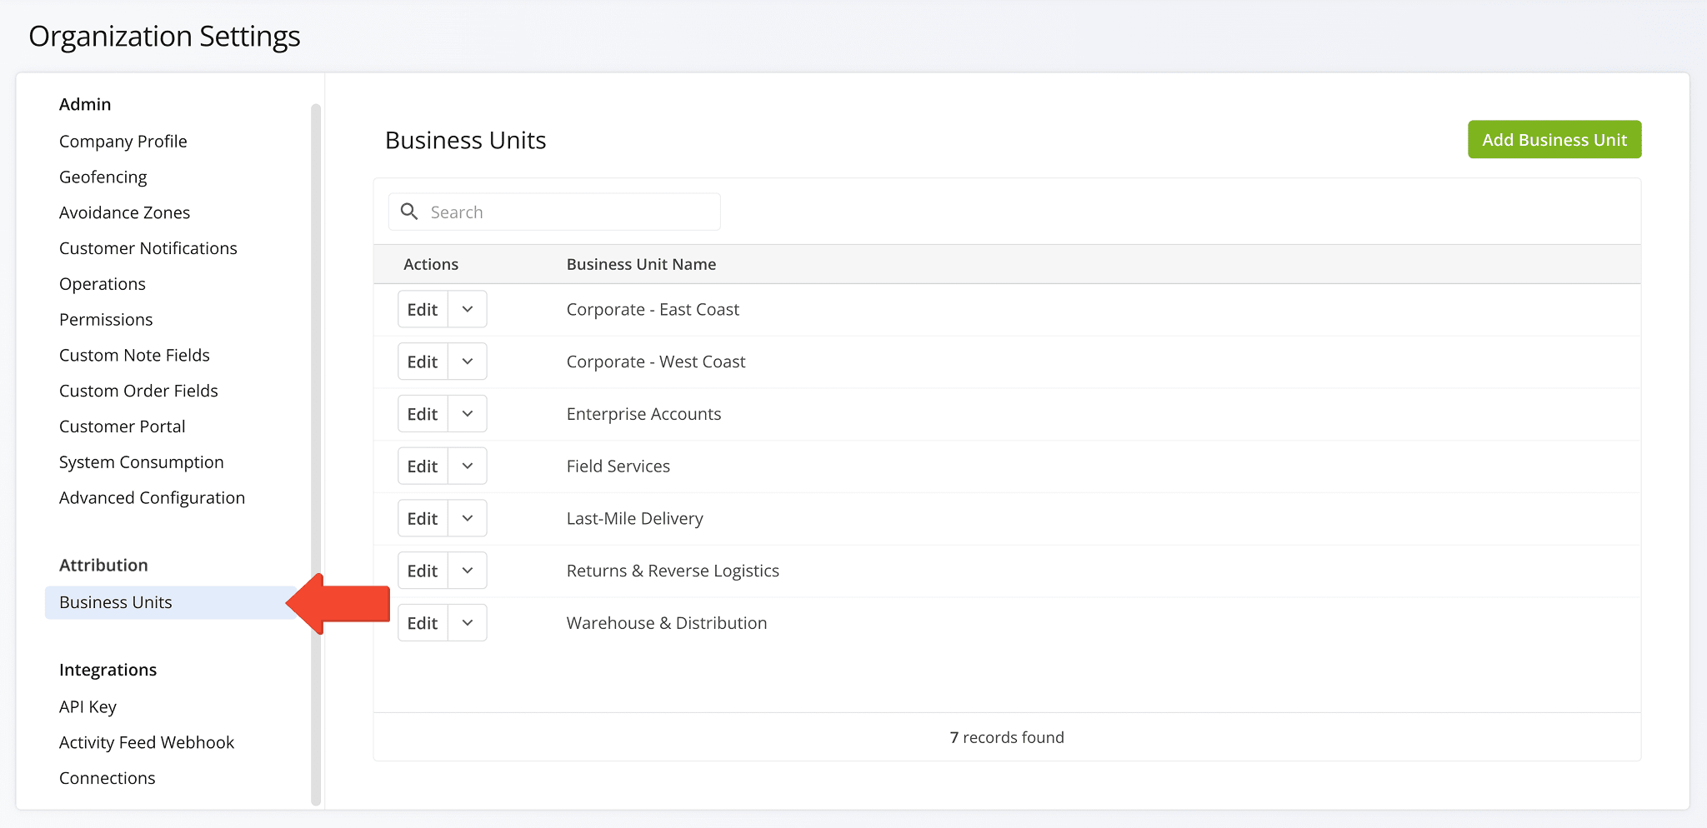Edit the Corporate - East Coast unit

point(423,310)
